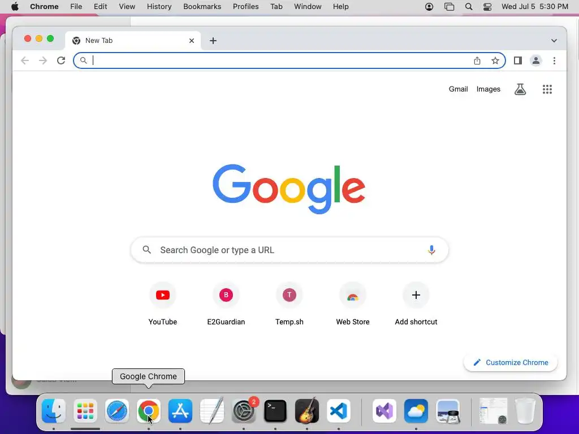Focus the Search Google or type a URL box
This screenshot has width=579, height=434.
coord(289,250)
